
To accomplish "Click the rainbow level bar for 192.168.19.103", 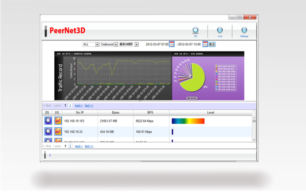I will 188,121.
